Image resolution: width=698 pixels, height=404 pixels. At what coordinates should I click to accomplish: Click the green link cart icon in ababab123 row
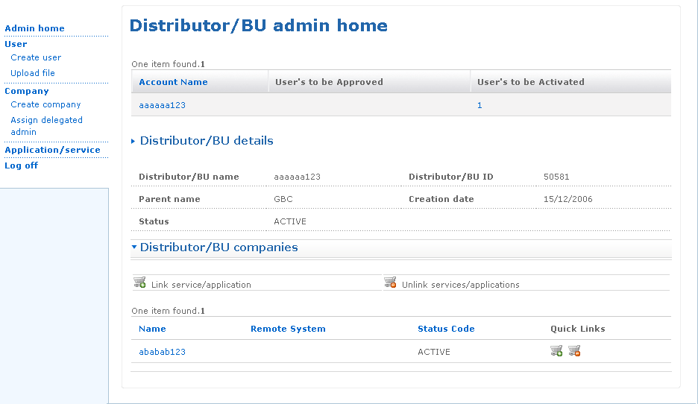pos(556,351)
